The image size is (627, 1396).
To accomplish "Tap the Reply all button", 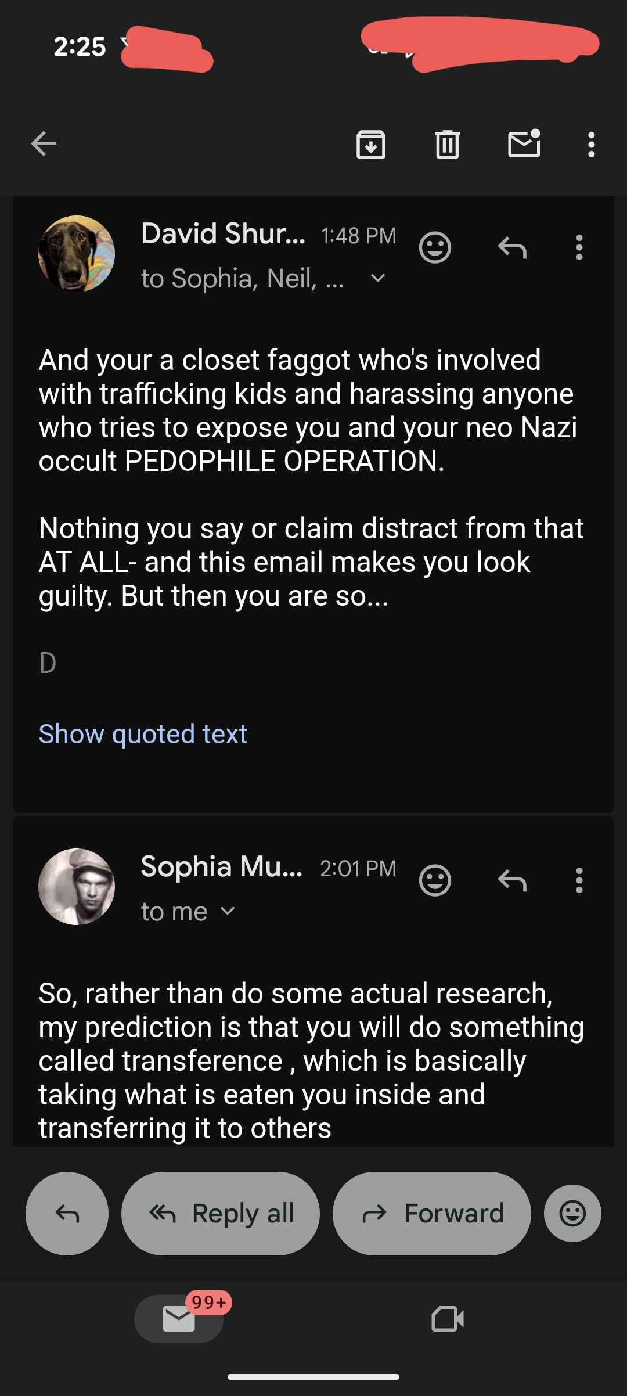I will (x=221, y=1214).
